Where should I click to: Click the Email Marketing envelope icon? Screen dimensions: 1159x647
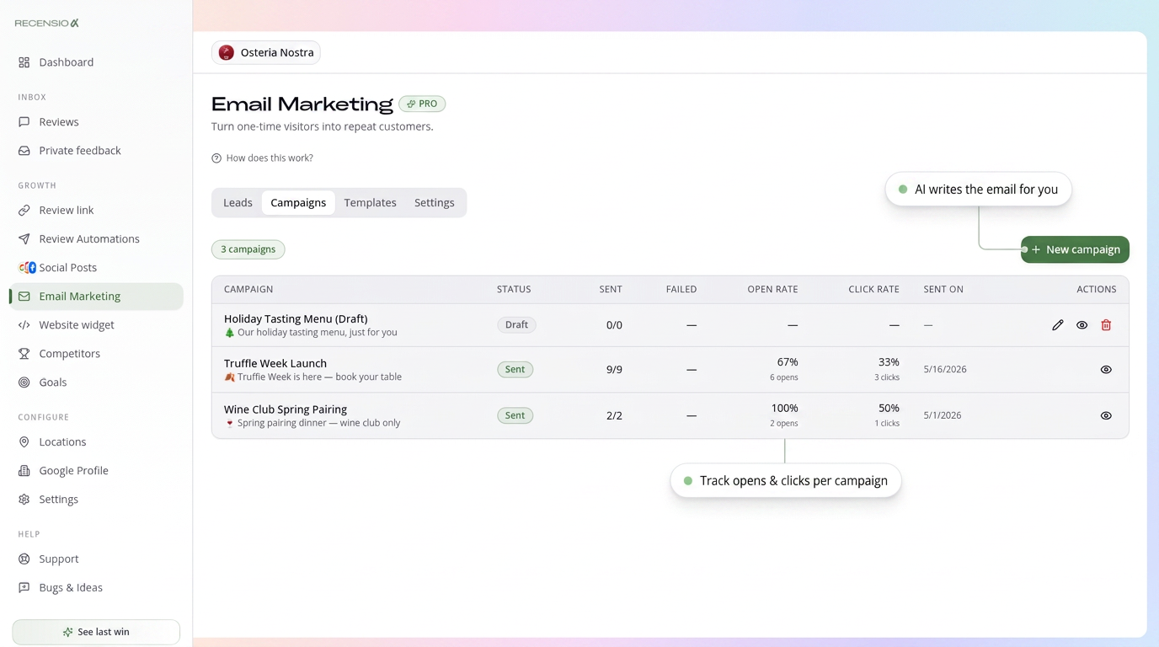click(x=24, y=297)
